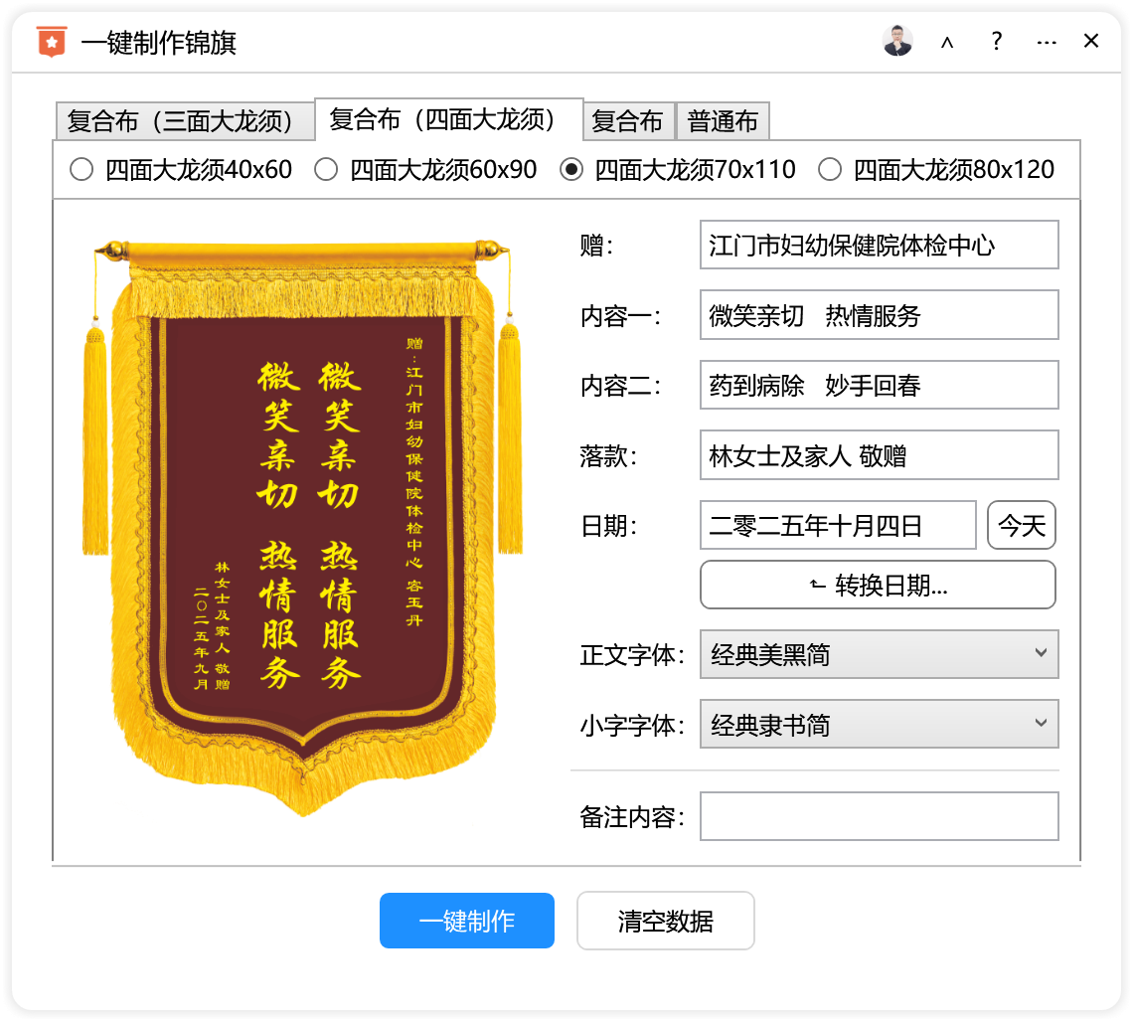
Task: Choose the 四面大龙须60x90 radio button
Action: point(326,170)
